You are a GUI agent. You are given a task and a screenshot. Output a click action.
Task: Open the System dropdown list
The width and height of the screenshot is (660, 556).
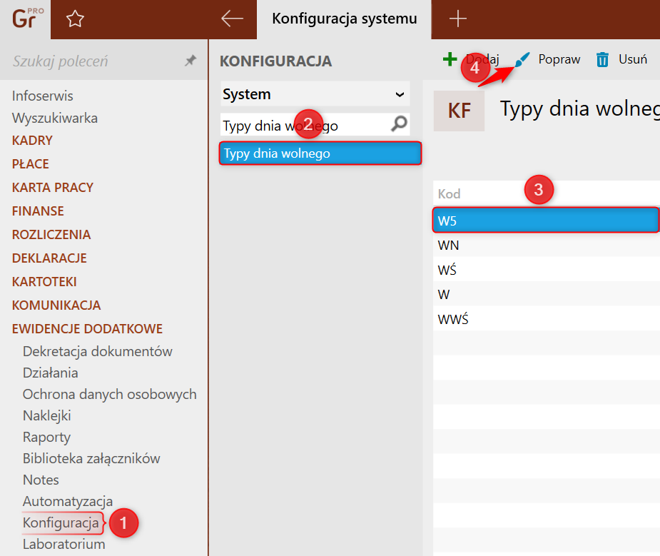coord(315,94)
